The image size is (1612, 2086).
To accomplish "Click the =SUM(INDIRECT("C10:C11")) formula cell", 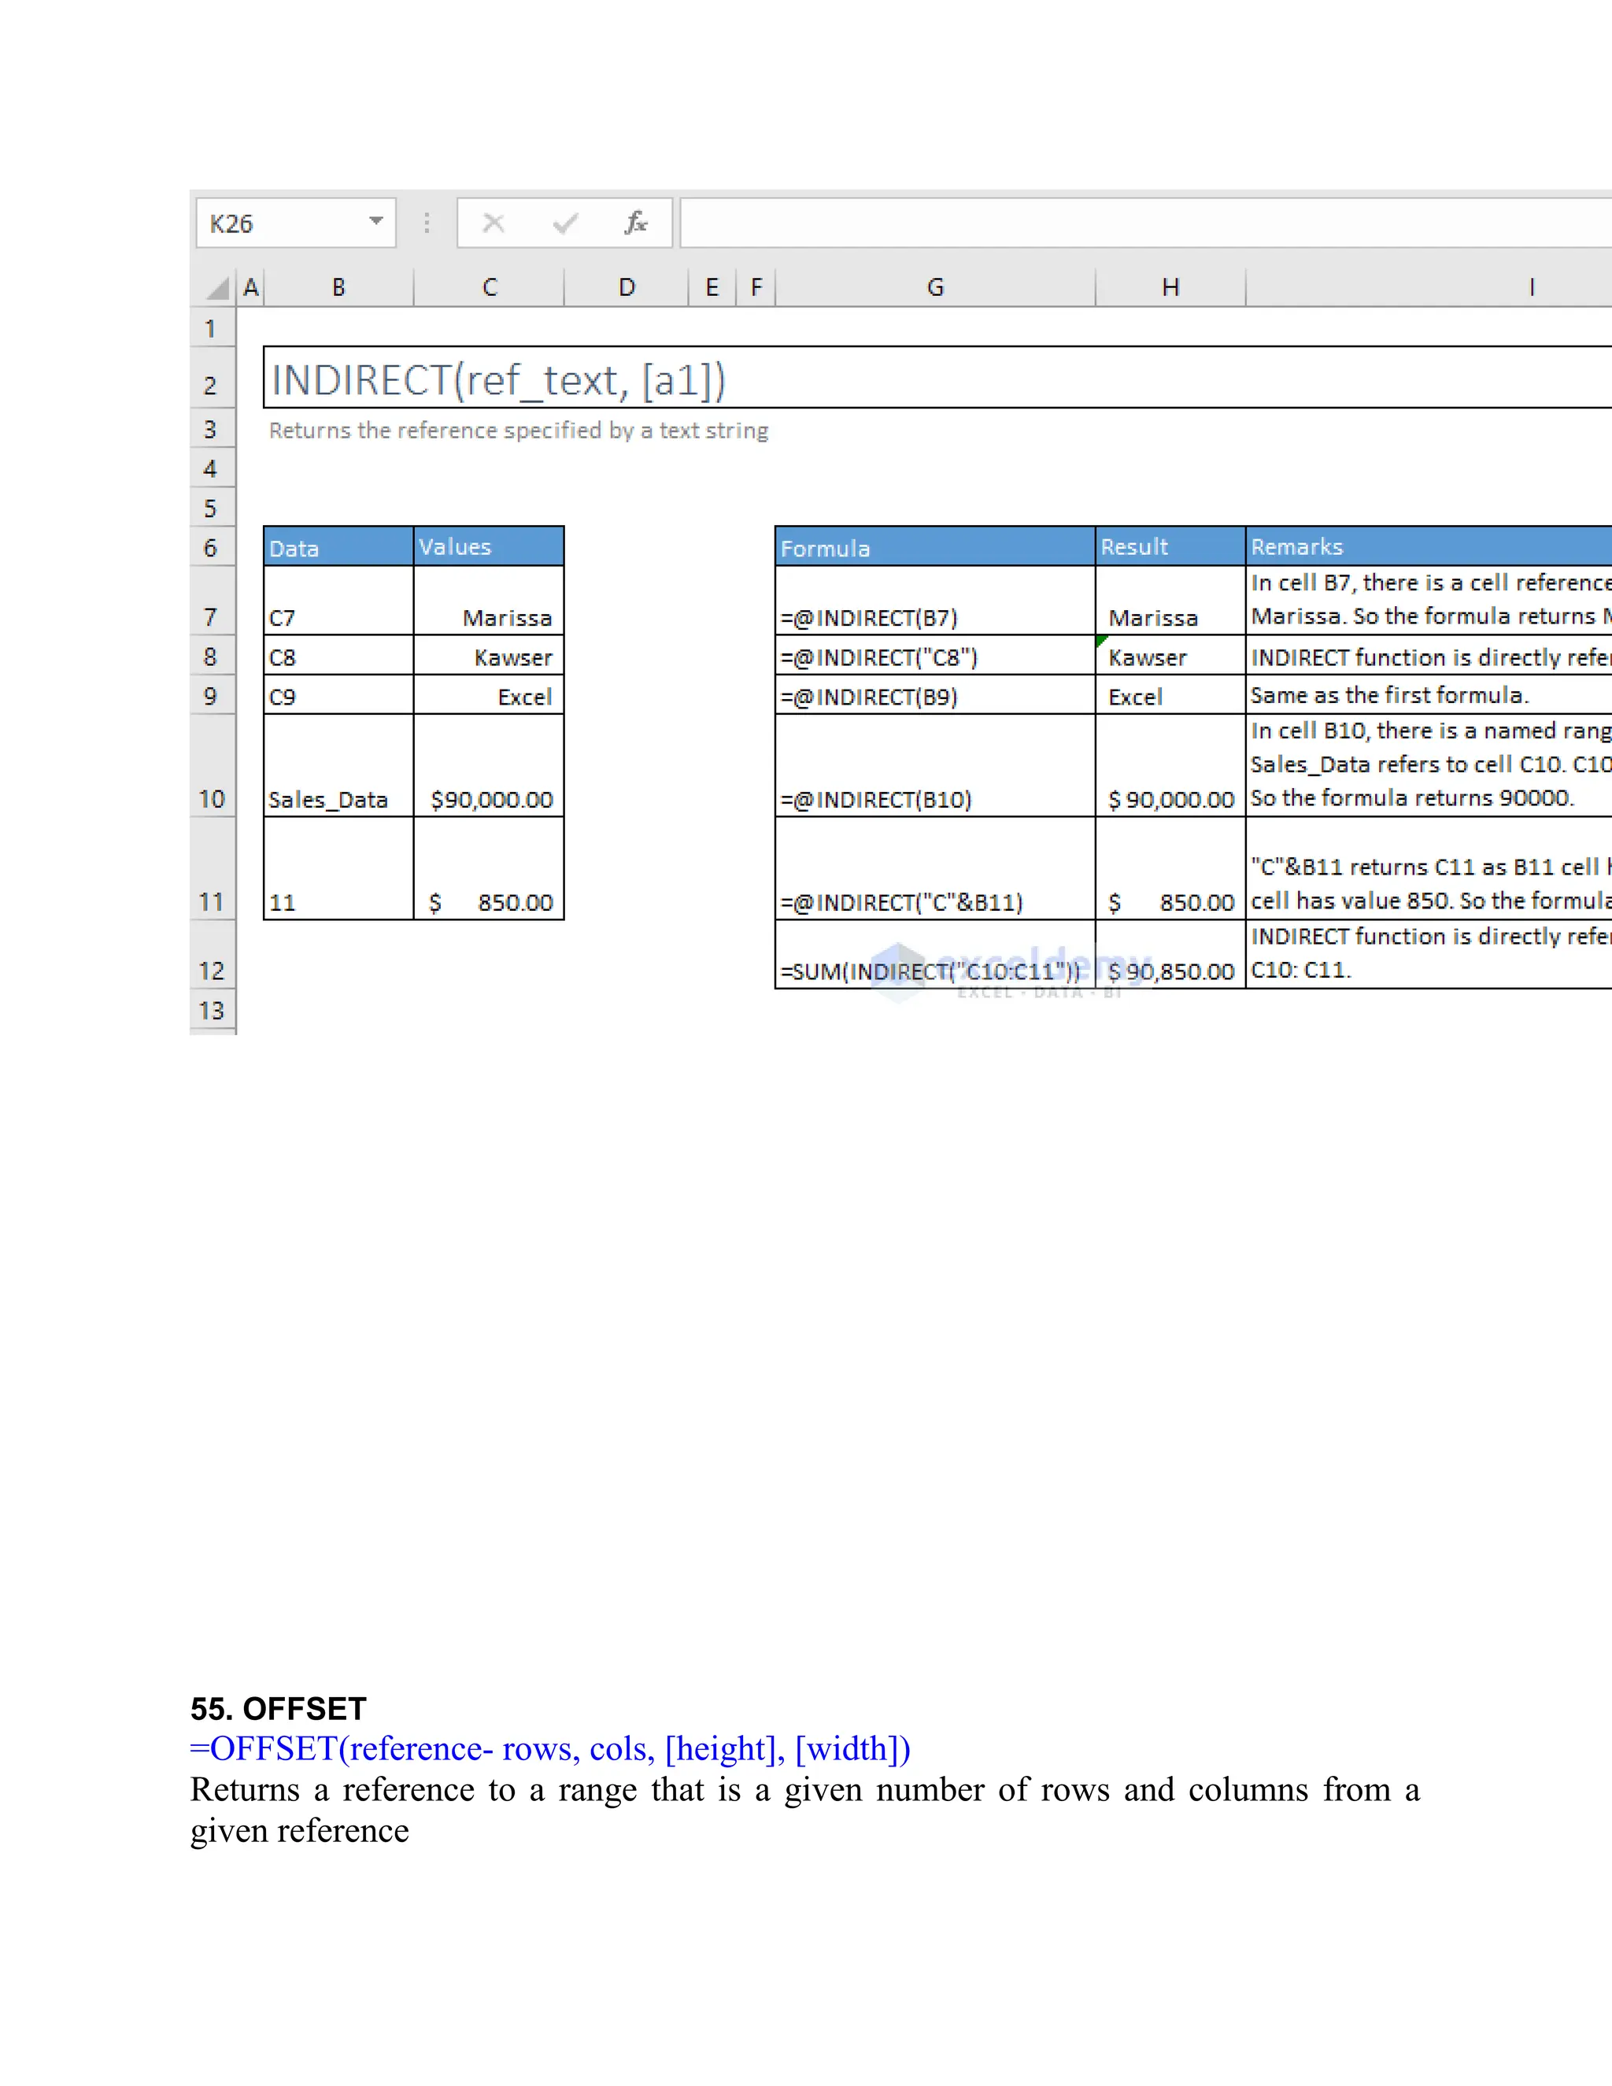I will click(935, 954).
